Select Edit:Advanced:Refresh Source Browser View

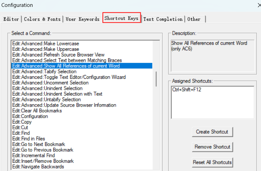pos(58,55)
